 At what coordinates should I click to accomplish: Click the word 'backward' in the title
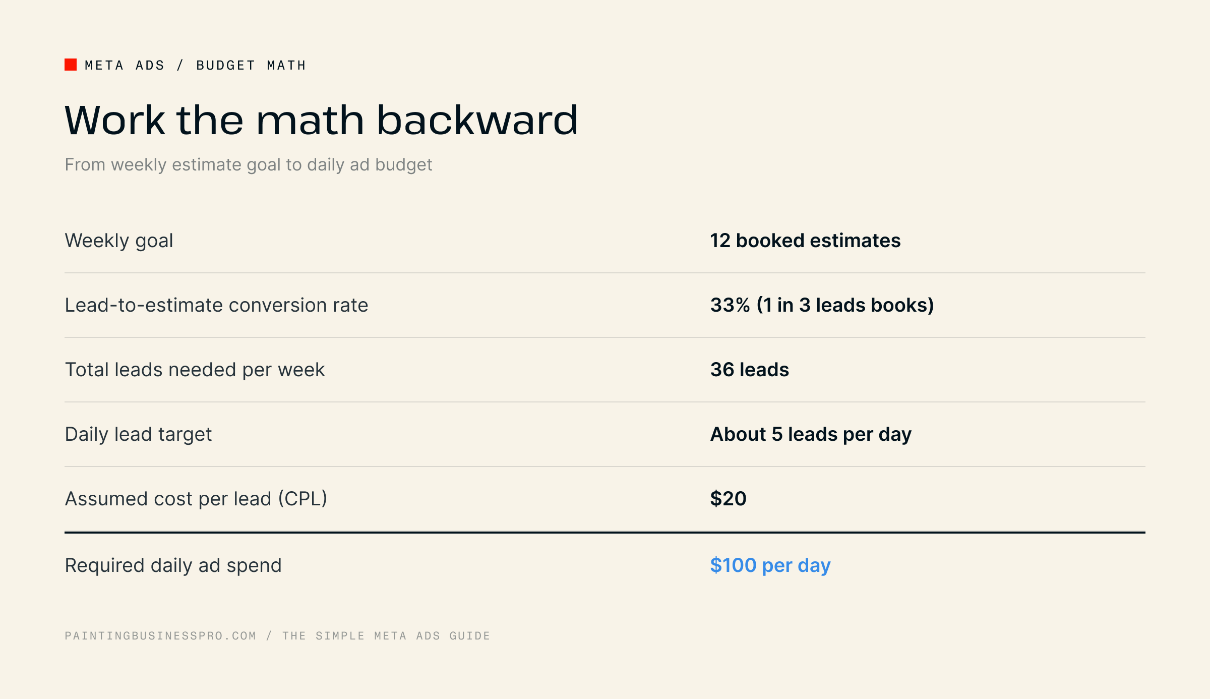point(477,120)
